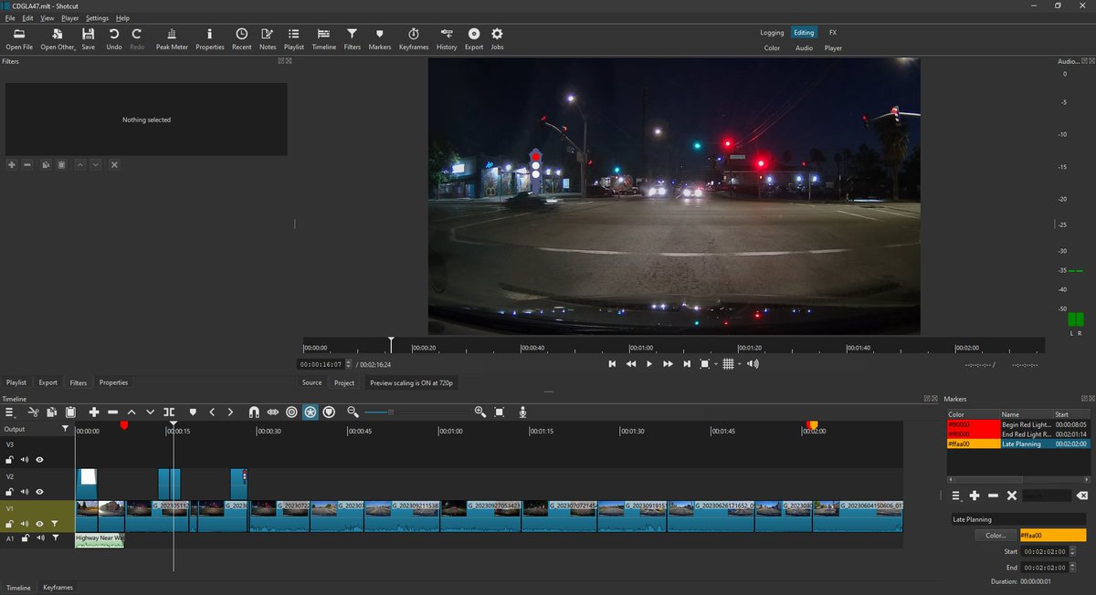Enable scrub while dragging
This screenshot has width=1096, height=595.
273,412
